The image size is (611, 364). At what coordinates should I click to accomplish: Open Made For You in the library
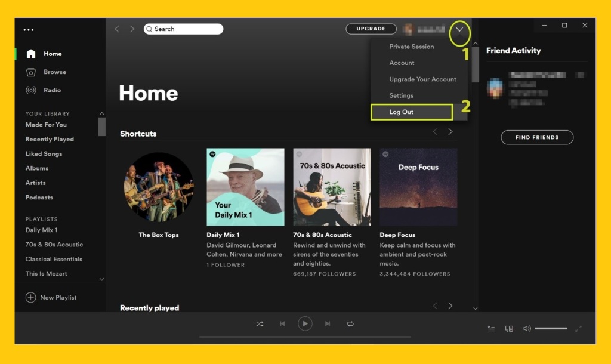tap(46, 125)
